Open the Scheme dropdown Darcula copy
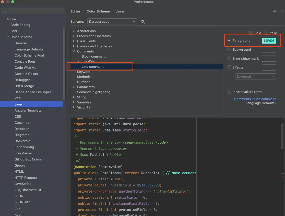285x216 pixels. click(112, 22)
